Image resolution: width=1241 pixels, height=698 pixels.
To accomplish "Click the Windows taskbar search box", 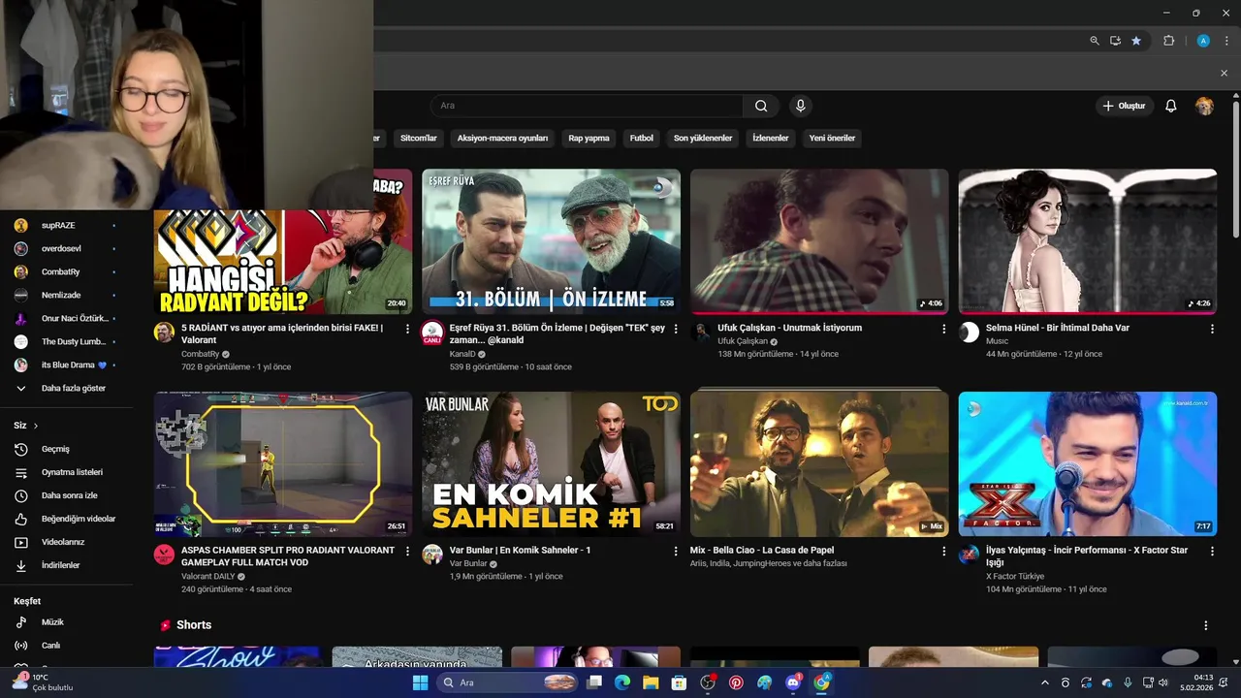I will point(507,682).
